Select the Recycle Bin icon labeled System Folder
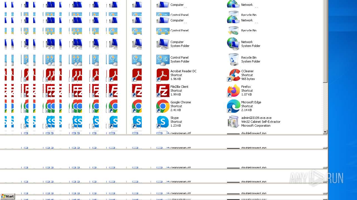Screen dimensions: 357x200 coord(234,59)
